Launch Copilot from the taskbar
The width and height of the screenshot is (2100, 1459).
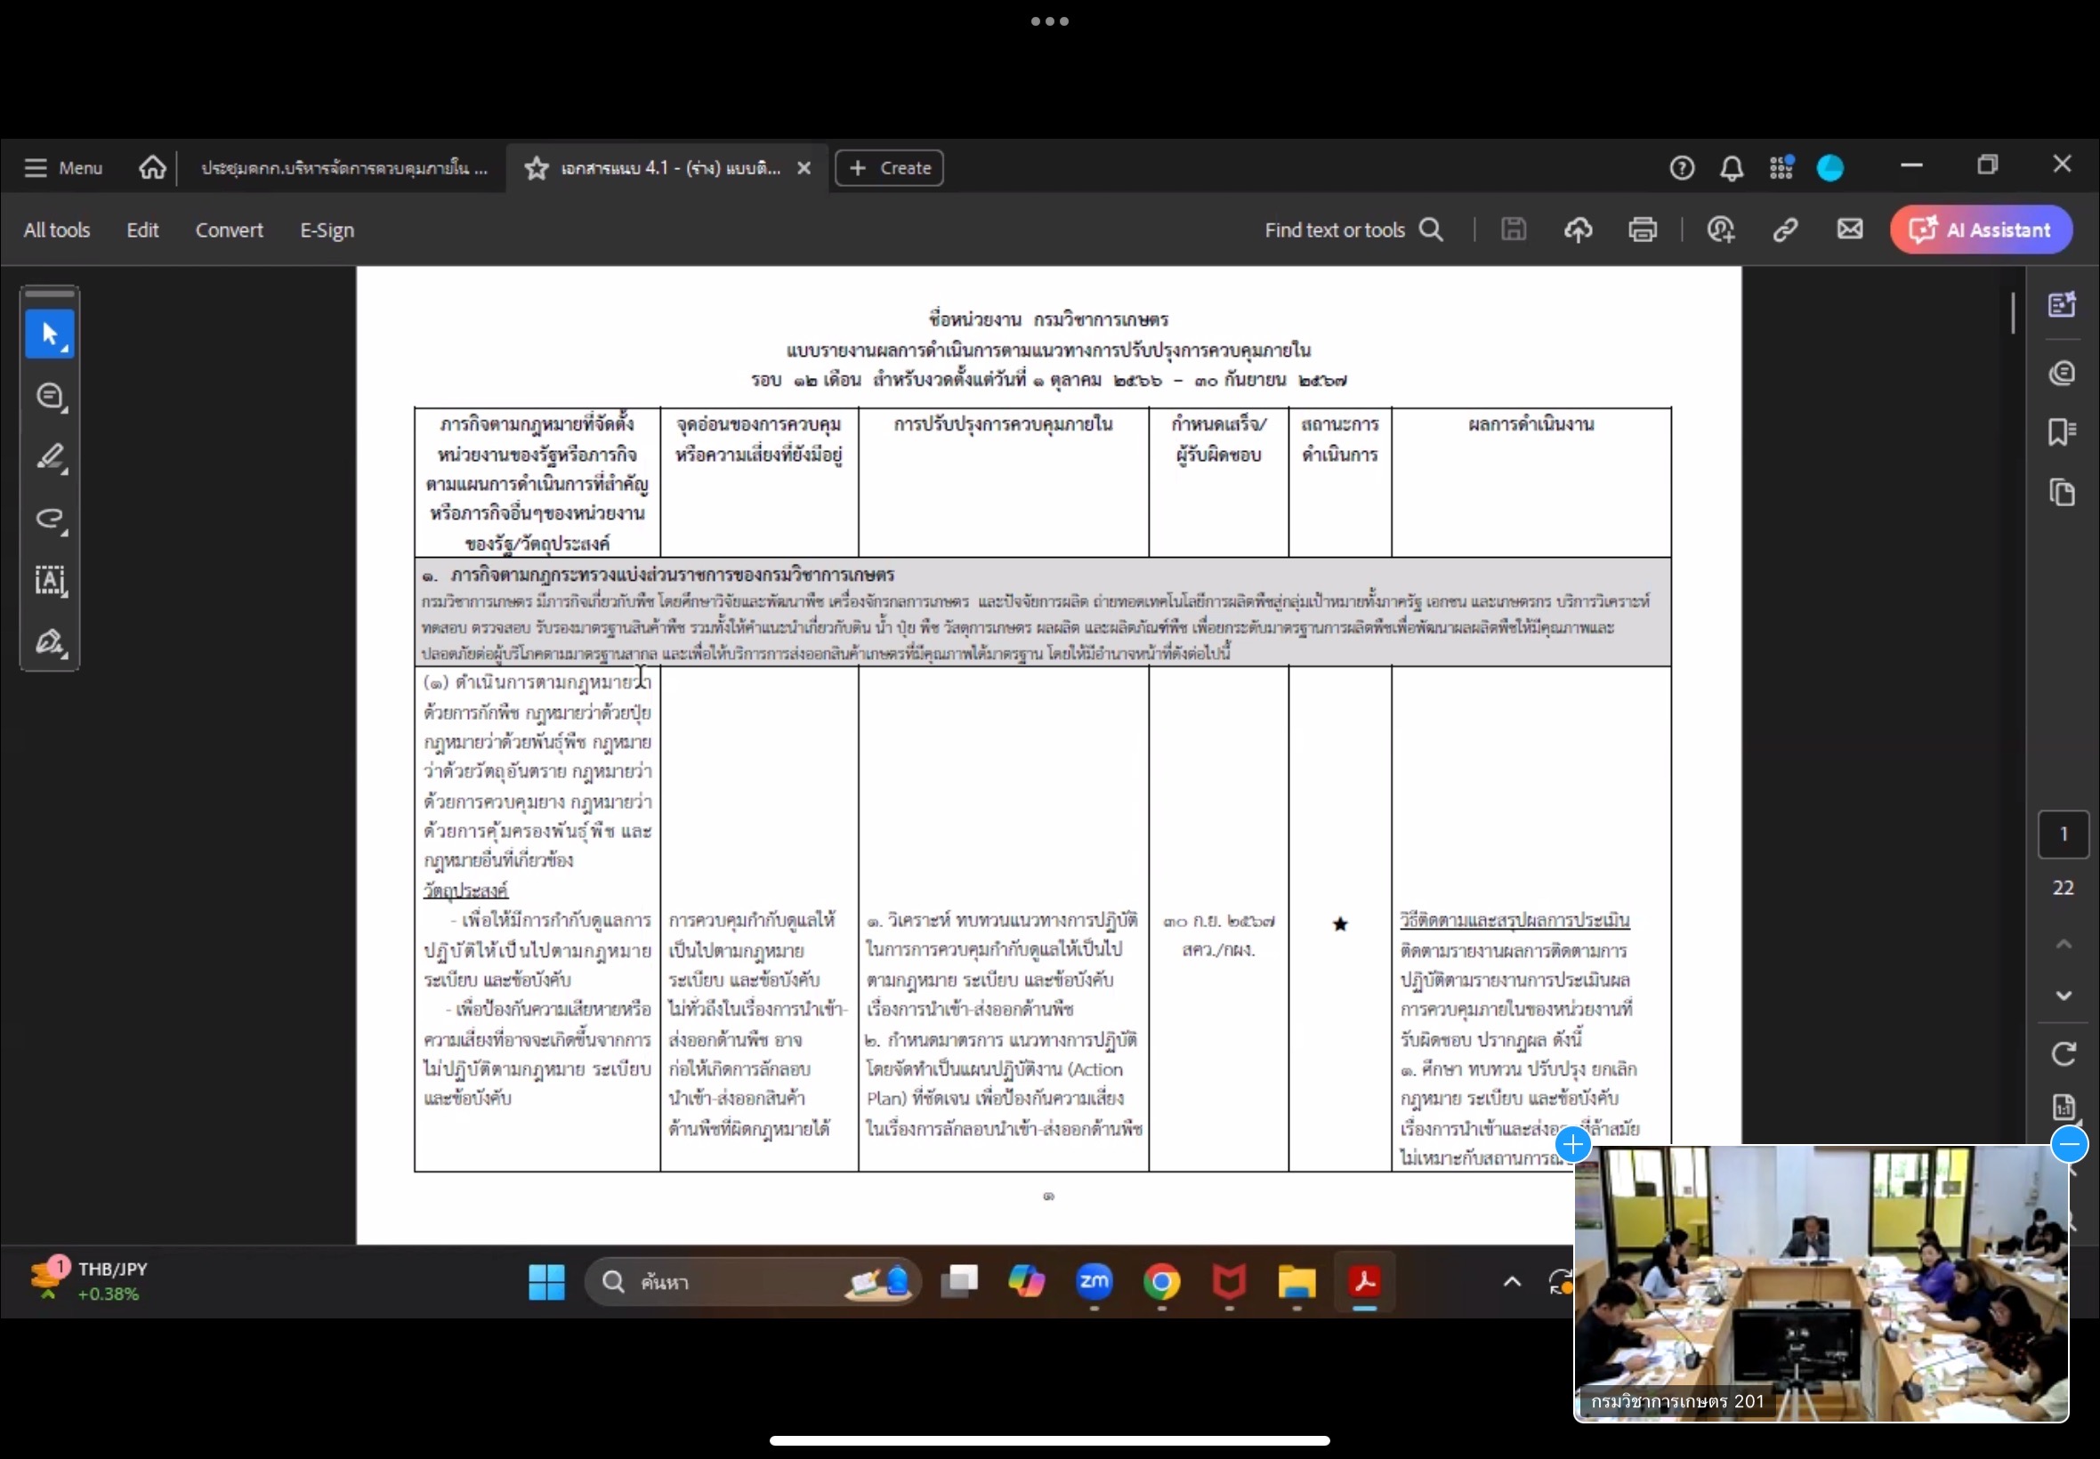(1027, 1282)
